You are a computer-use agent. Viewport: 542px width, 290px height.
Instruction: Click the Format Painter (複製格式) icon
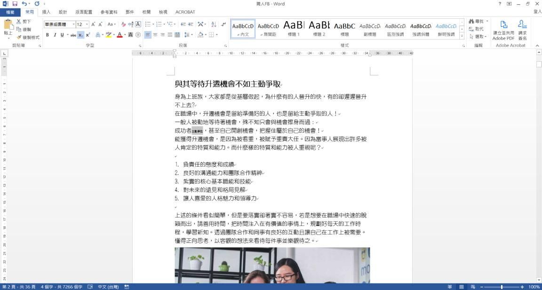coord(19,37)
